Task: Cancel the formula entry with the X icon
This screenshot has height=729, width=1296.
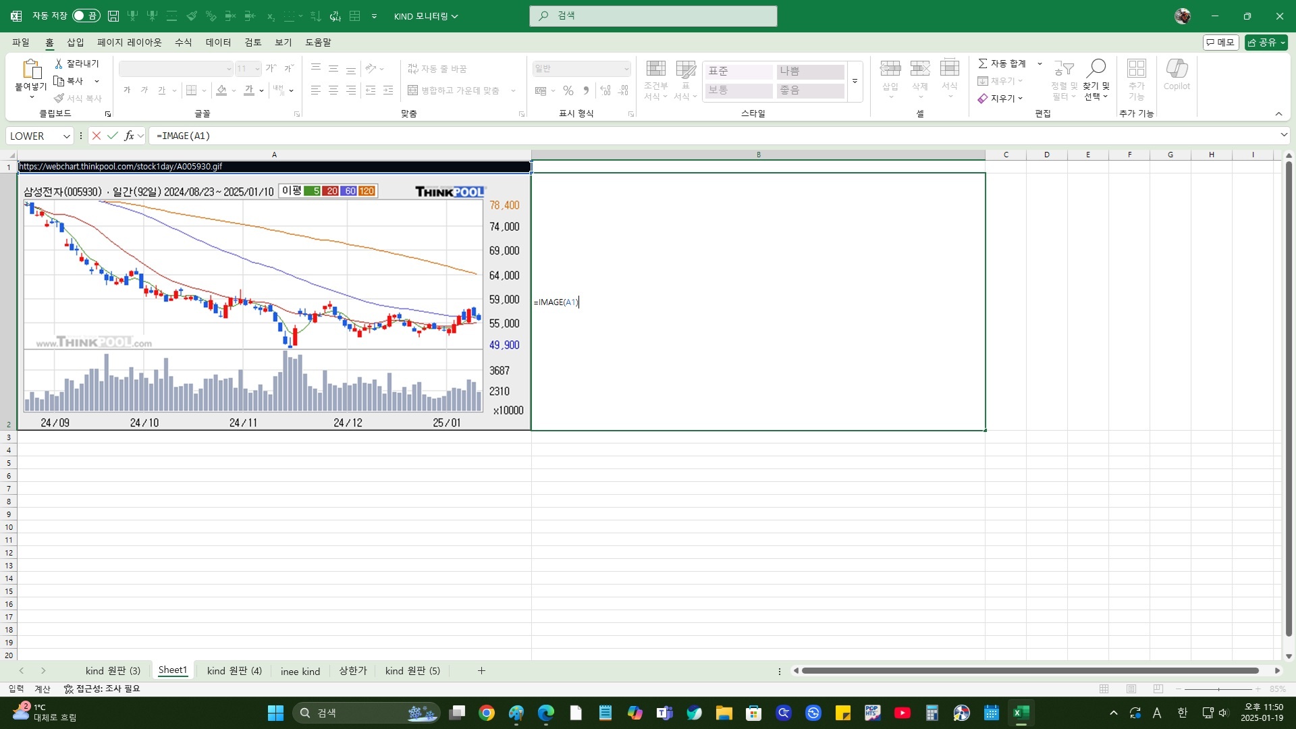Action: [x=97, y=136]
